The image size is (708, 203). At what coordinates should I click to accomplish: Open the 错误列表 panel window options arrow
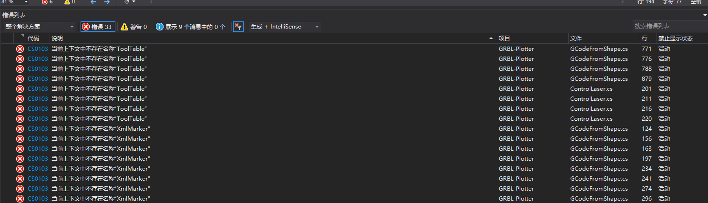[705, 15]
